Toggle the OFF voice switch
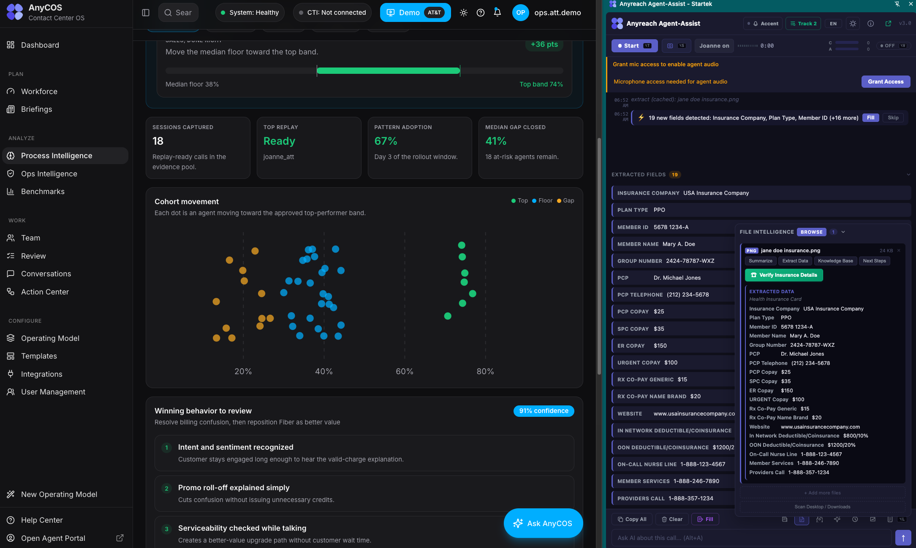The height and width of the screenshot is (548, 916). 893,46
